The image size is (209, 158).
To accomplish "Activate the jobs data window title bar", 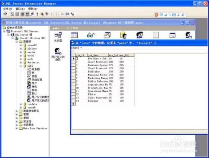I will click(x=139, y=43).
